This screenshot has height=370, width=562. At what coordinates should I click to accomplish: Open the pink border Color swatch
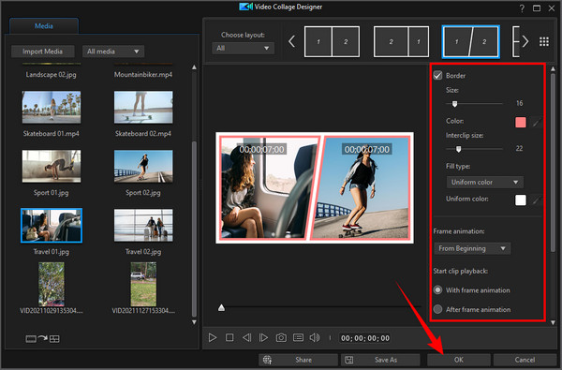click(521, 123)
